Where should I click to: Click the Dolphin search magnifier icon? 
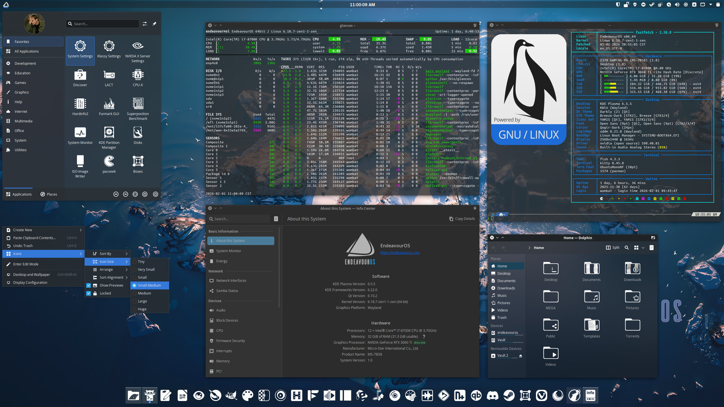tap(627, 248)
